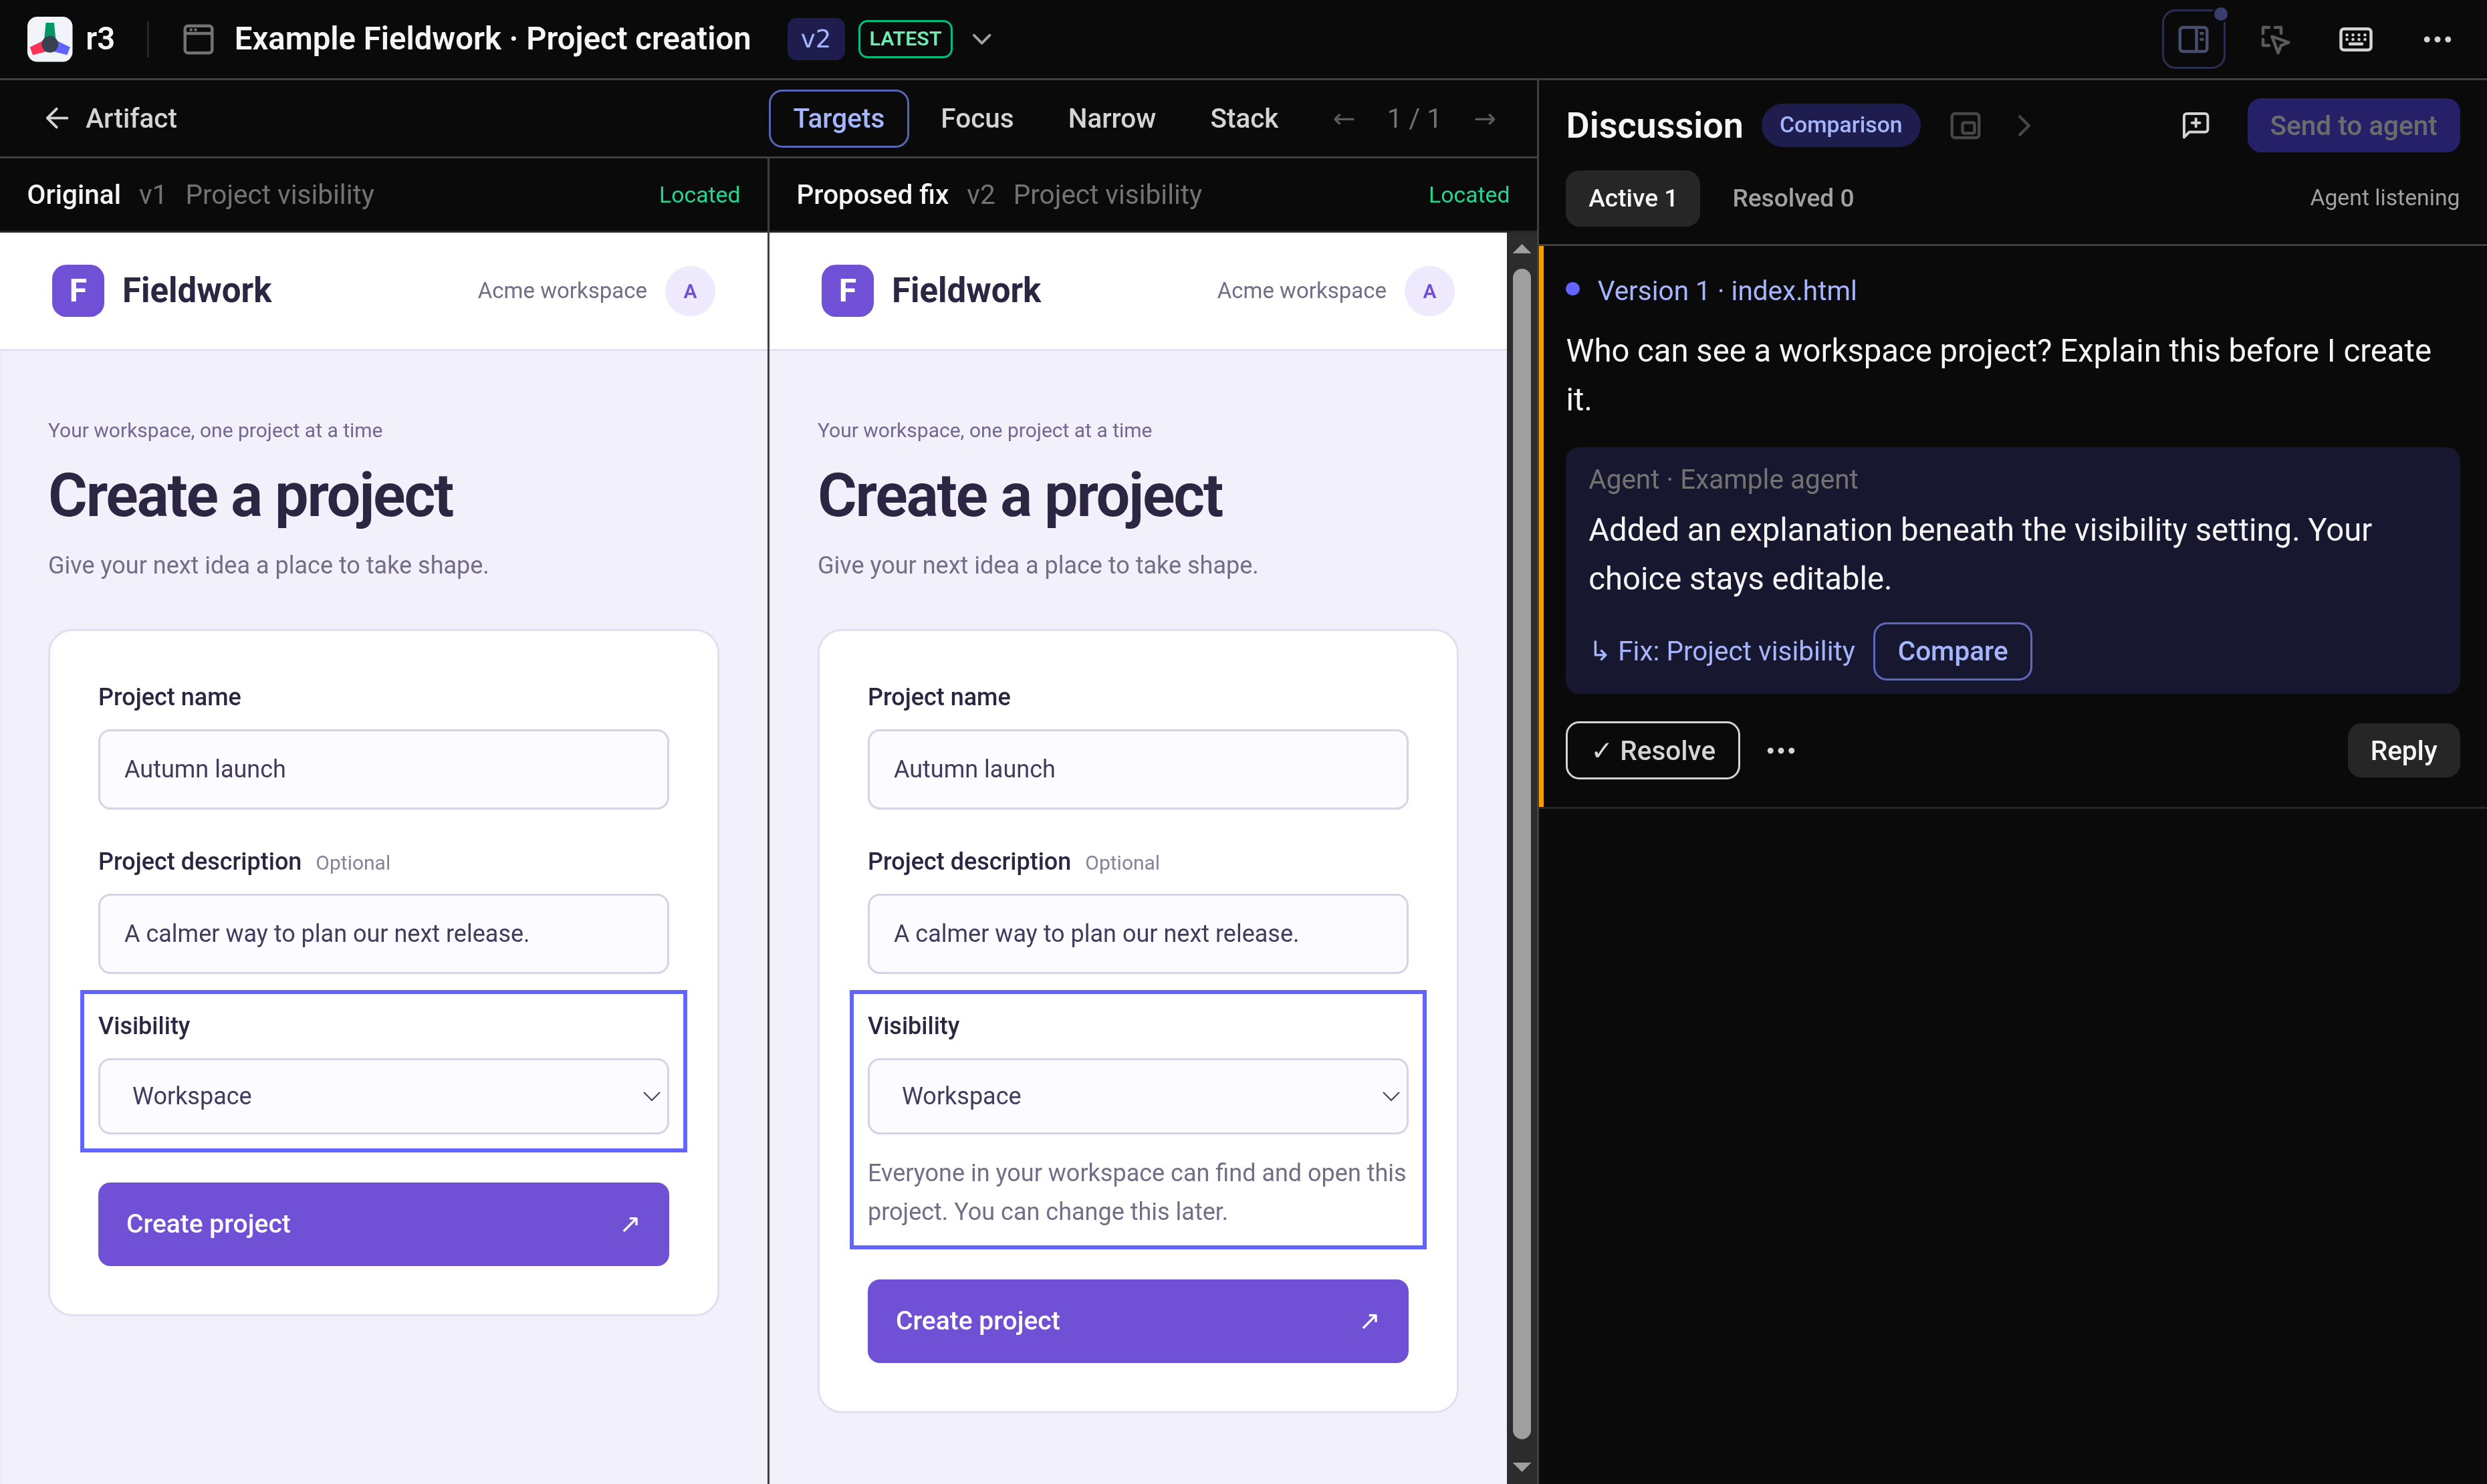Go to previous target arrow

point(1344,119)
